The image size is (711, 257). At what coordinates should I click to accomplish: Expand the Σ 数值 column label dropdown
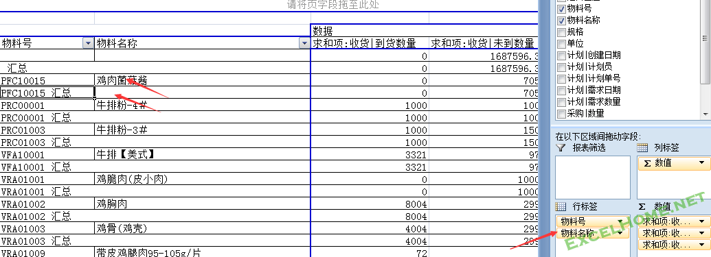click(701, 163)
